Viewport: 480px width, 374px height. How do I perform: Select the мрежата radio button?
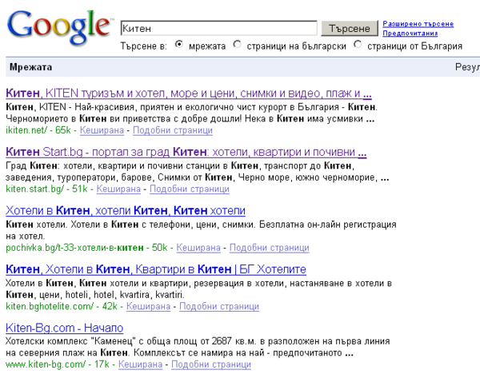pyautogui.click(x=179, y=45)
